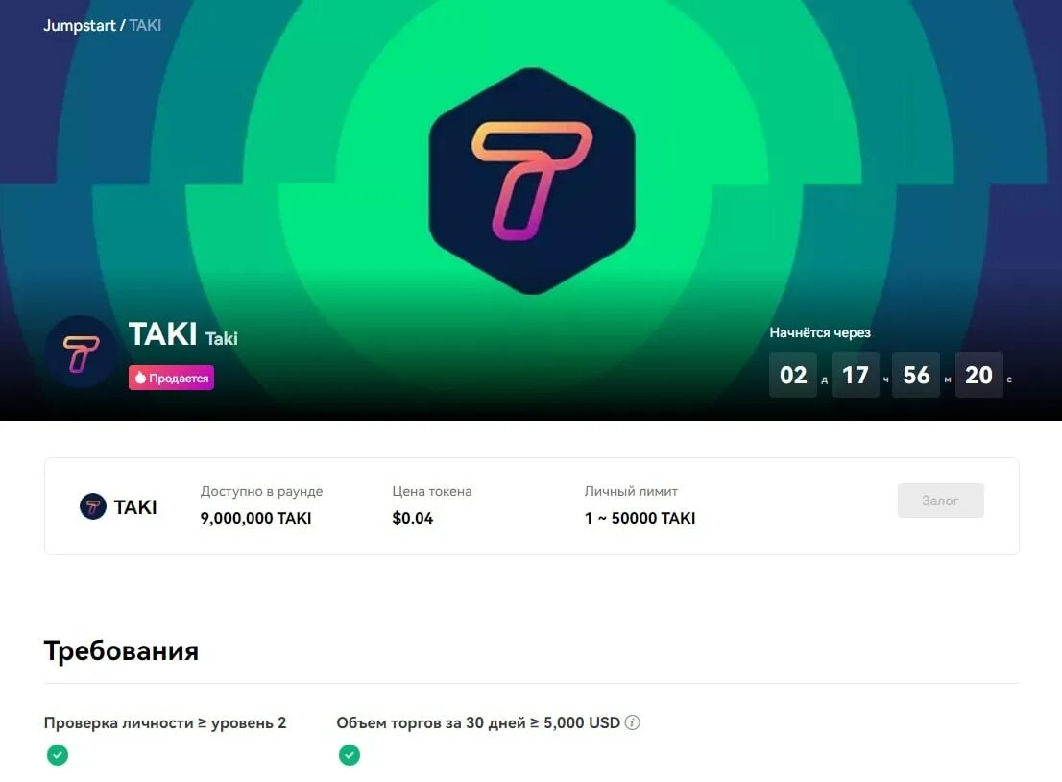Click the $0.04 token price value

pos(413,519)
